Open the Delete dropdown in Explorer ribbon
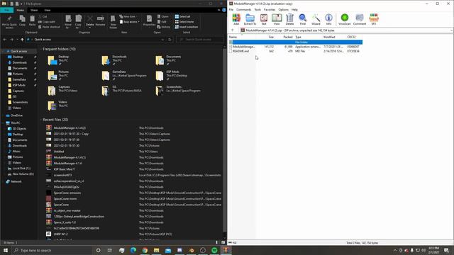The image size is (454, 255). click(90, 28)
